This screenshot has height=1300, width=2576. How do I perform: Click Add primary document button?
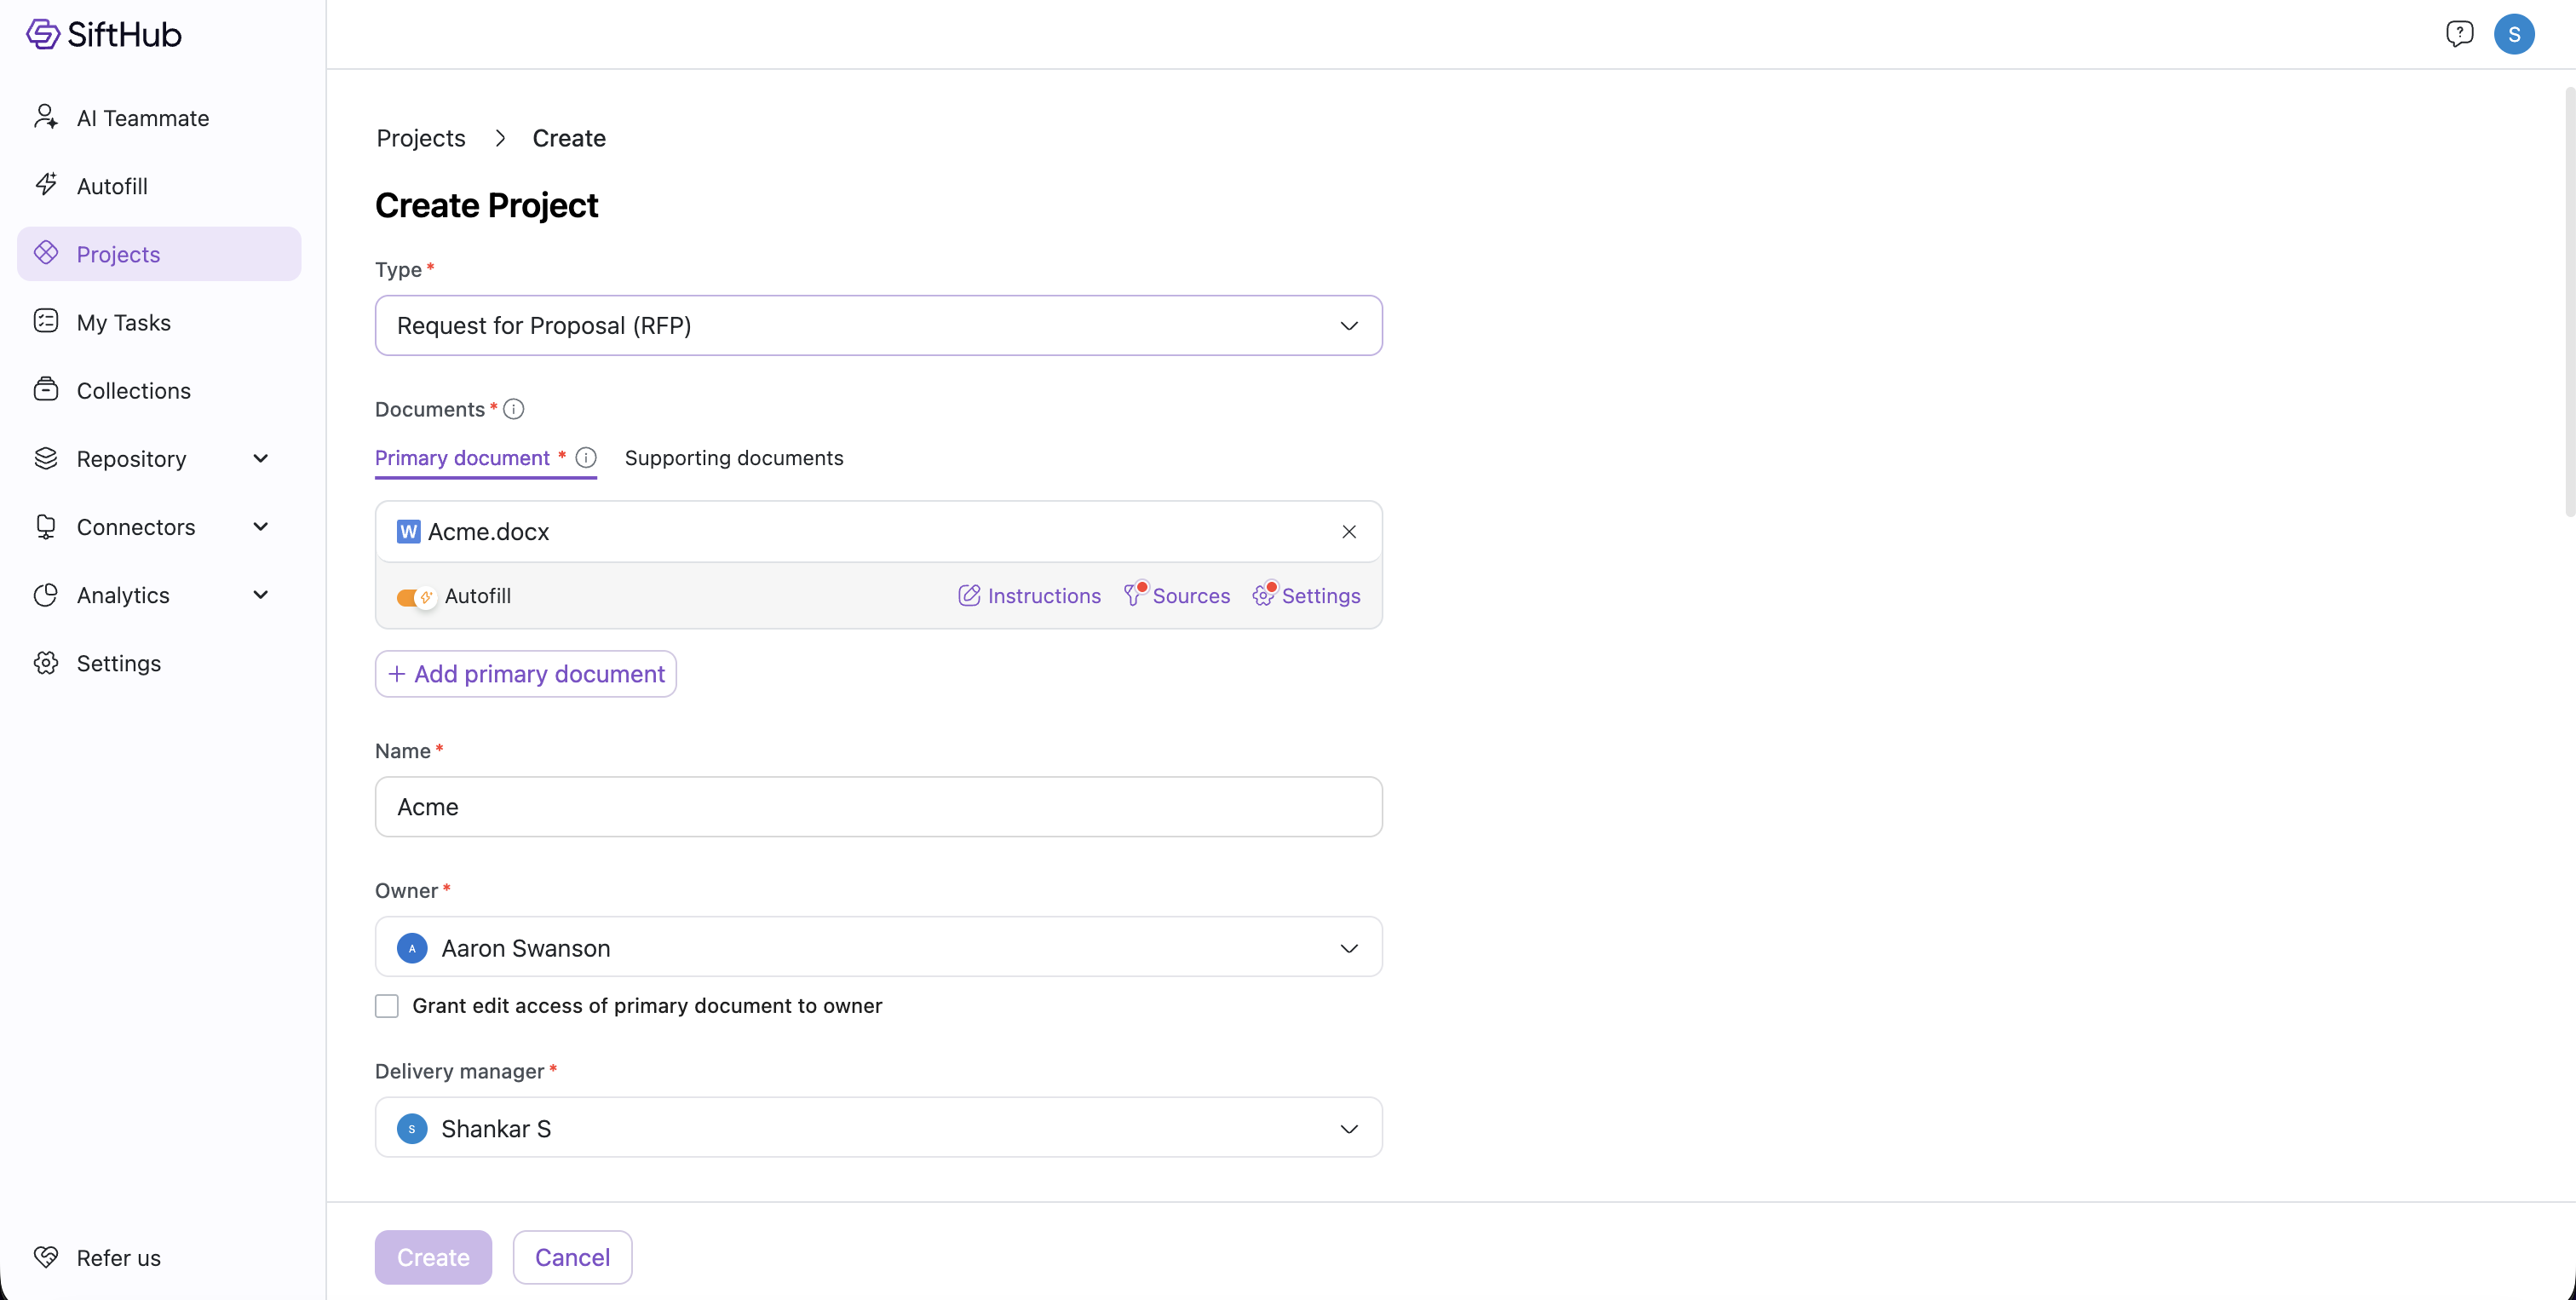[x=526, y=674]
